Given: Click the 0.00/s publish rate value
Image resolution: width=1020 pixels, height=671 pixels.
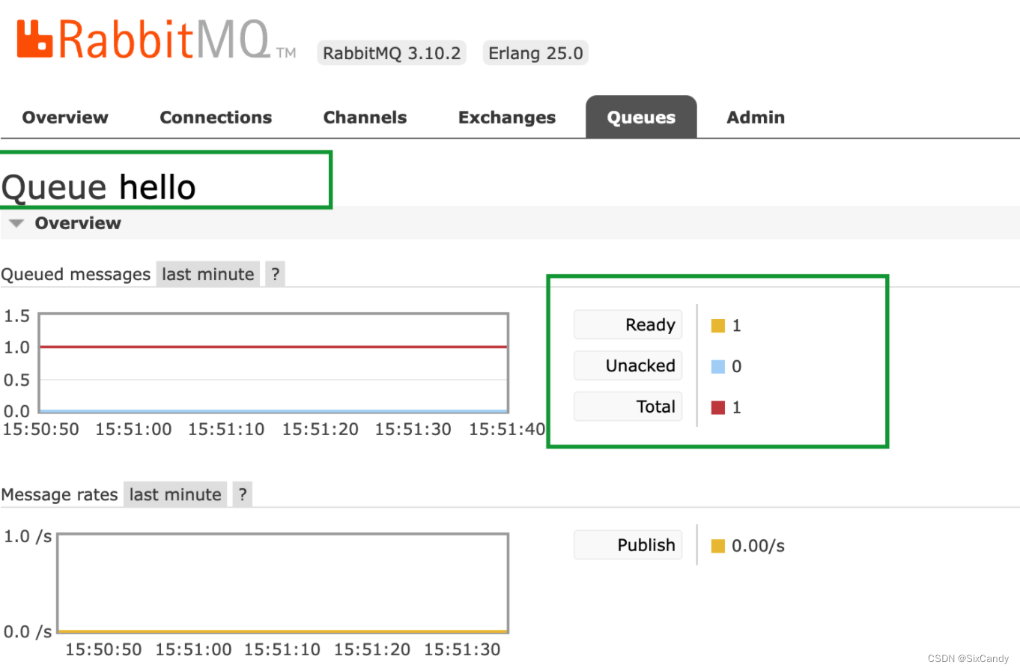Looking at the screenshot, I should tap(758, 546).
